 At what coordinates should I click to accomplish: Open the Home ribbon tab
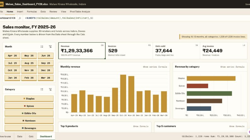(10, 12)
